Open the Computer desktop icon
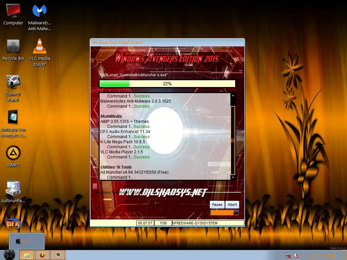Screen dimensions: 347x260 [13, 14]
